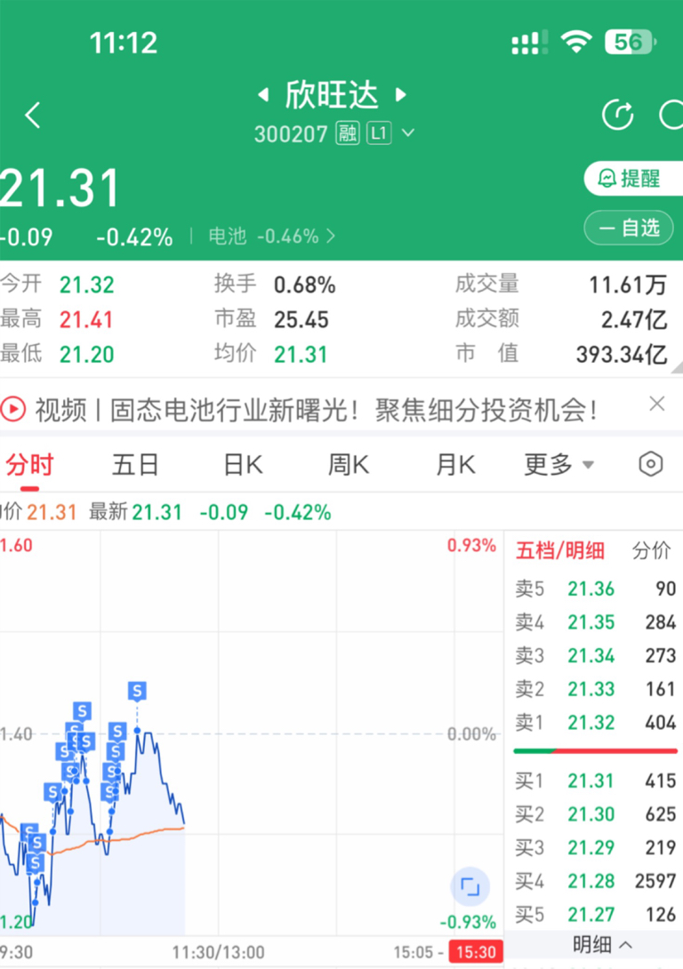Tap the fullscreen chart expand icon
Viewport: 683px width, 969px height.
470,887
